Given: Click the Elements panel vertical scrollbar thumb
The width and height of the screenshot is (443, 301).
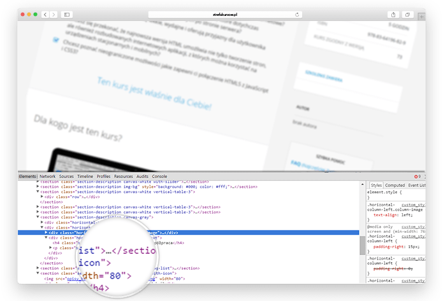Looking at the screenshot, I should 363,245.
